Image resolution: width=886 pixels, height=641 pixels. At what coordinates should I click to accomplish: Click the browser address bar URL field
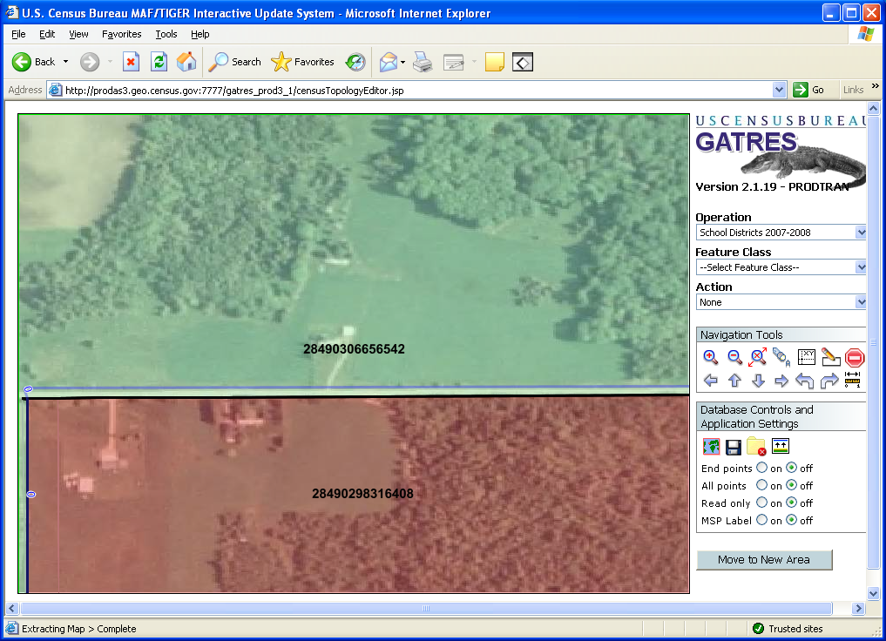(409, 90)
